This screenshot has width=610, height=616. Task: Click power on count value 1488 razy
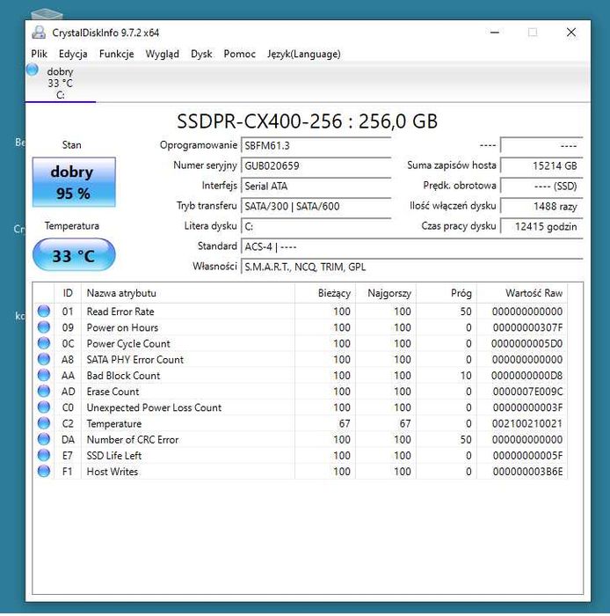coord(541,206)
